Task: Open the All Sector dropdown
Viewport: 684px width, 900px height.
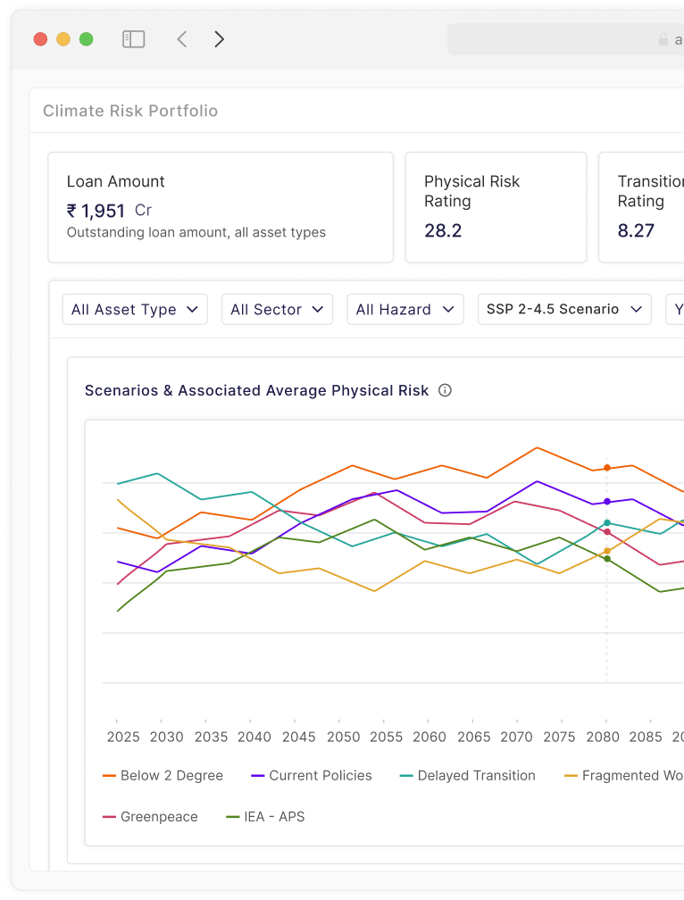Action: [x=277, y=309]
